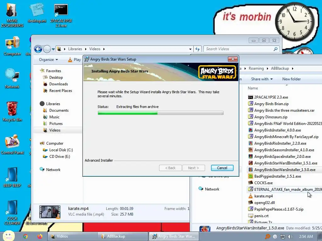Select AngryBirdsRioInstaller_2.2.0.exe file

point(280,143)
